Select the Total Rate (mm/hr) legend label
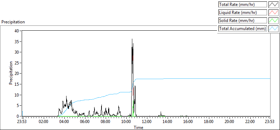The width and height of the screenshot is (280, 130). tap(243, 5)
